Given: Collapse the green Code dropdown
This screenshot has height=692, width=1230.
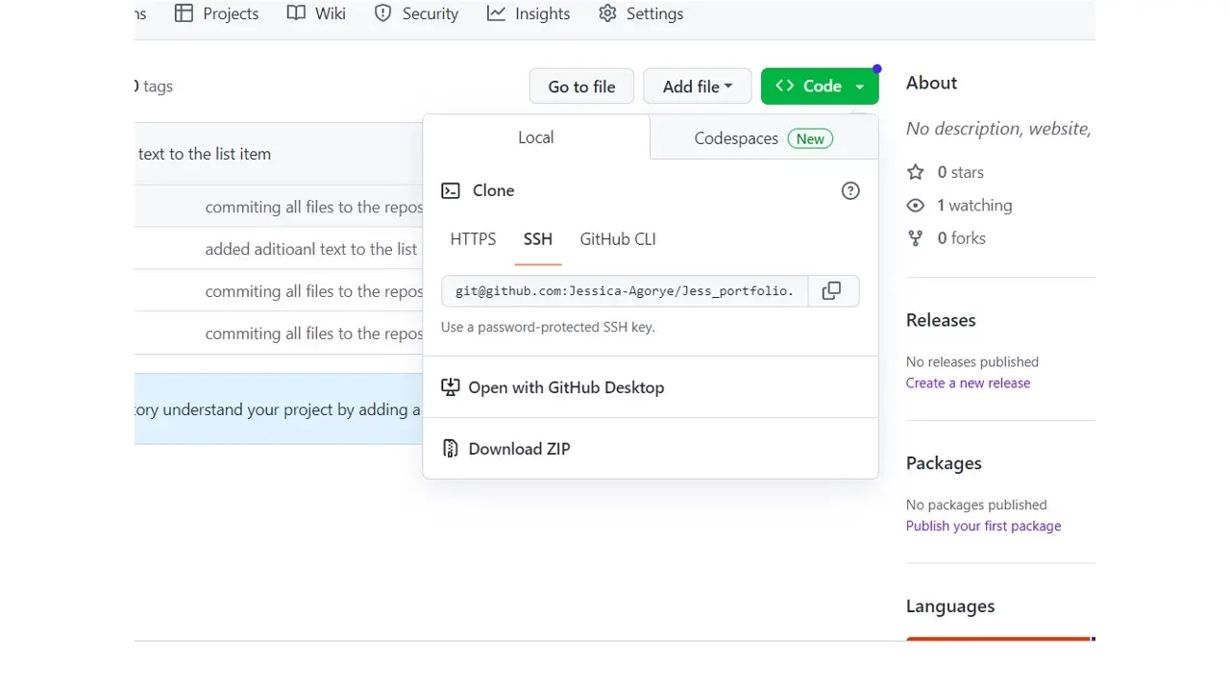Looking at the screenshot, I should (820, 86).
